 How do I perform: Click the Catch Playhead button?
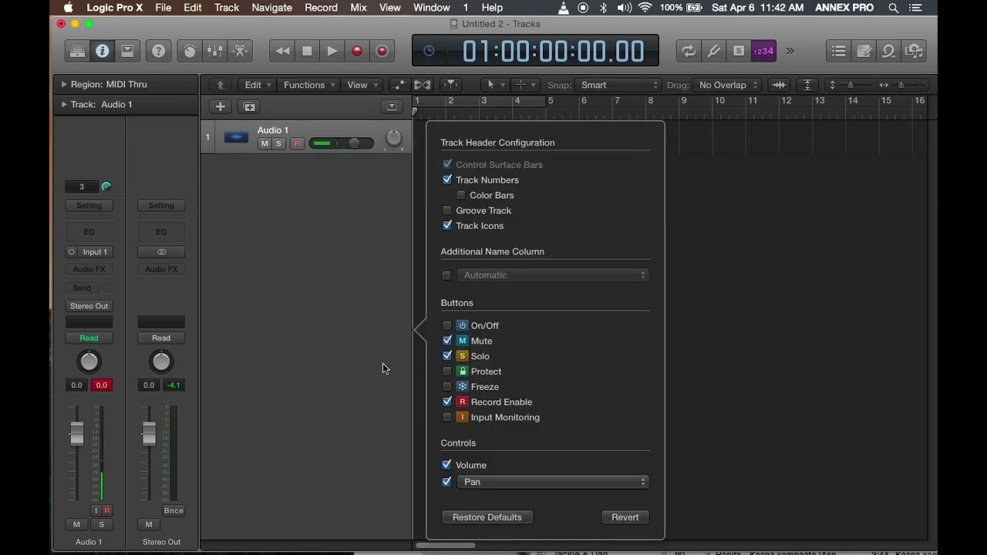point(451,85)
